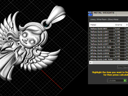Screen dimensions: 128x96
Task: Click the 5.62 grams value
Action: click(118, 53)
